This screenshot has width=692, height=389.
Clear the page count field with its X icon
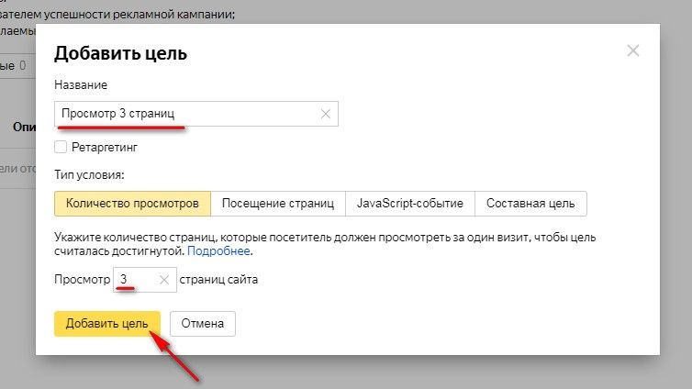click(164, 280)
